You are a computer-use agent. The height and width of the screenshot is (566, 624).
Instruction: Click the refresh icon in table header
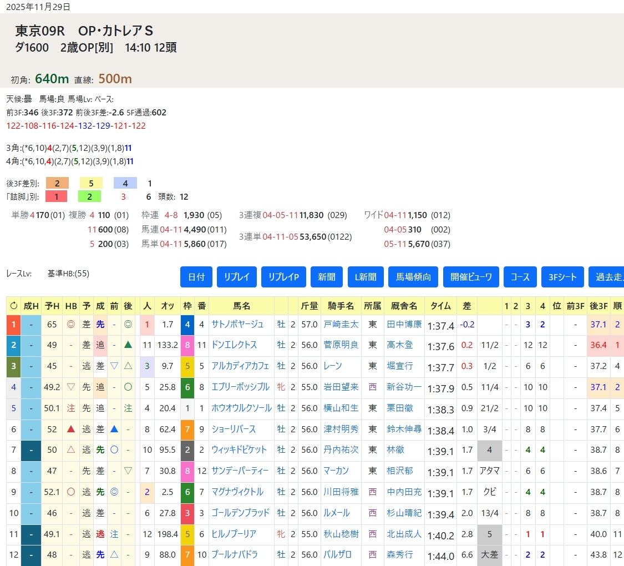(13, 305)
